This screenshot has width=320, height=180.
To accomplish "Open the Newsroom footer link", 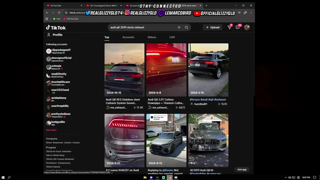I will click(58, 143).
